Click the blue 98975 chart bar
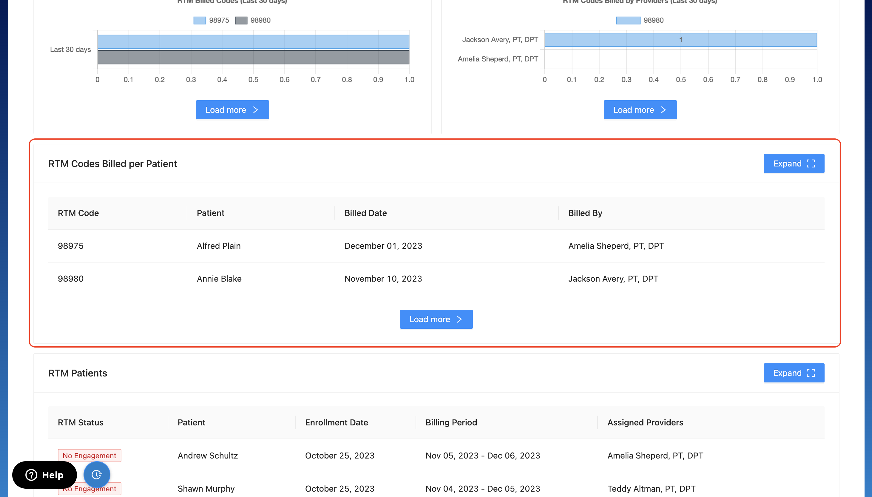The image size is (872, 497). [253, 42]
